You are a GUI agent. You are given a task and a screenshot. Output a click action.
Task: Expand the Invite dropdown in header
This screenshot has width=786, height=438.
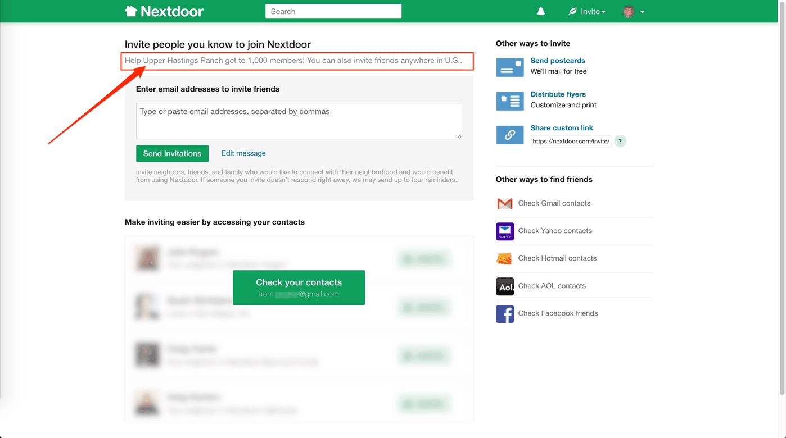(x=587, y=11)
